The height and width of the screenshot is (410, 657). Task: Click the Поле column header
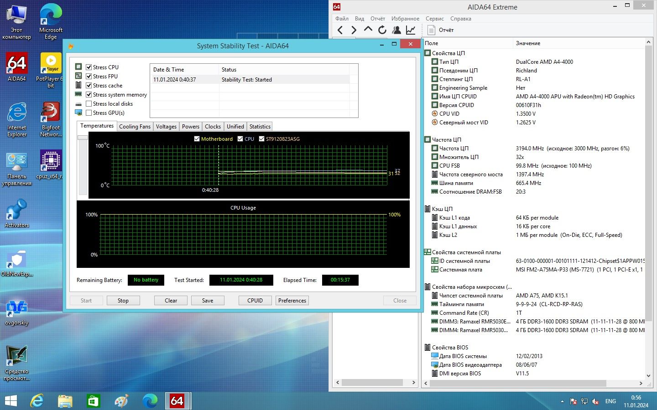(468, 43)
